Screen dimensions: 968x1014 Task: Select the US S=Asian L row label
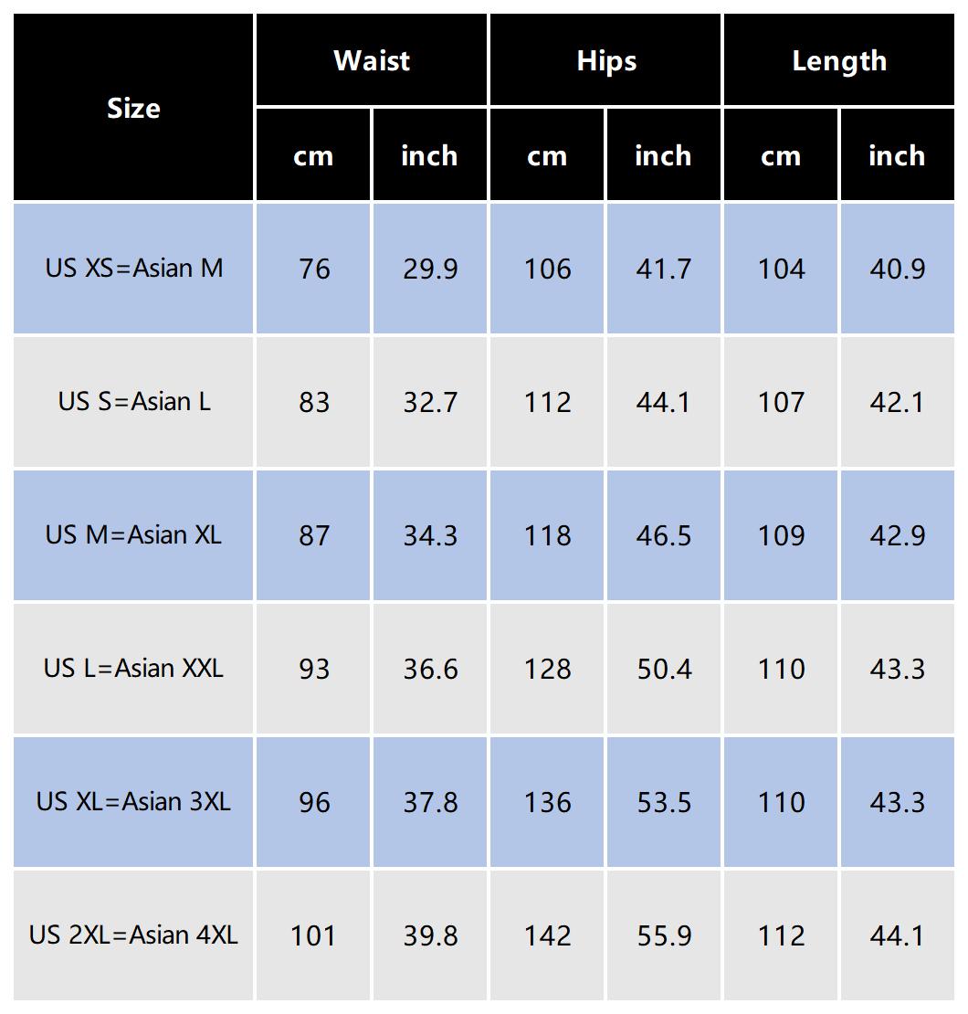tap(133, 402)
